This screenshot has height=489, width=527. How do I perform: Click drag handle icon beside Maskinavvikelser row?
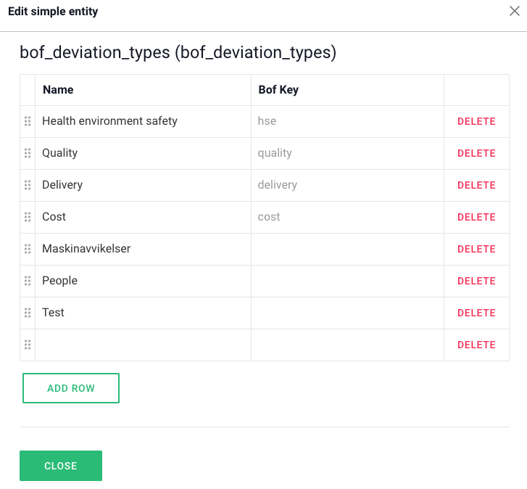28,249
